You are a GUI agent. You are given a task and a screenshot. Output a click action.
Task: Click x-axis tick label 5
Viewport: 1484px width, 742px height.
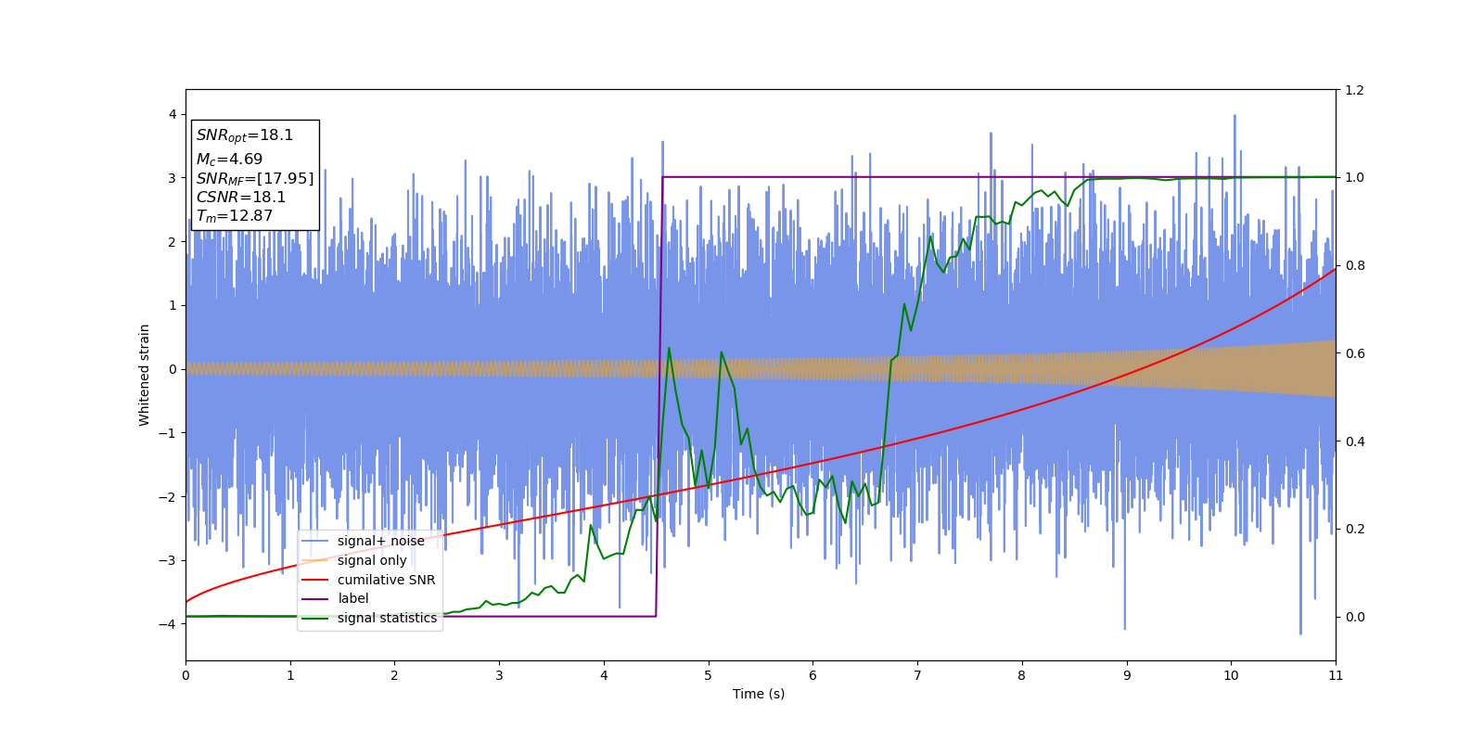coord(709,676)
